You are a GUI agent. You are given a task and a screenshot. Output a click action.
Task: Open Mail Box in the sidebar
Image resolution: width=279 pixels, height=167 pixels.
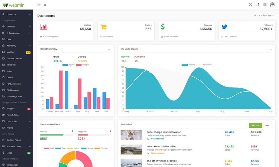pos(11,52)
